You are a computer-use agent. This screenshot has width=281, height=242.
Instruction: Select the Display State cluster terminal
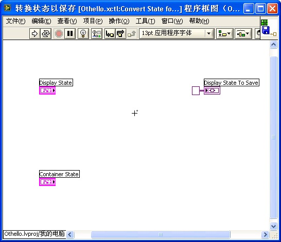coord(47,90)
